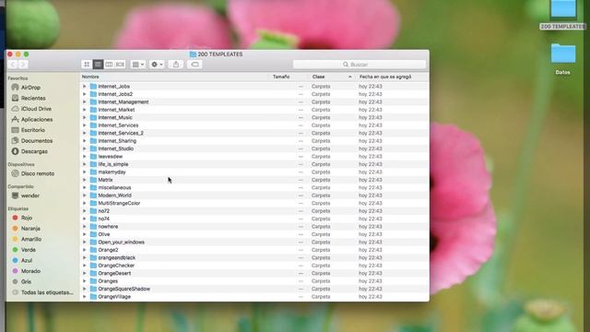Go back in Finder history
The height and width of the screenshot is (332, 590).
tap(13, 65)
